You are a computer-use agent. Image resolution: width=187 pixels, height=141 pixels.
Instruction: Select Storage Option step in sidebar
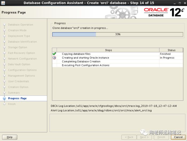pos(18,47)
